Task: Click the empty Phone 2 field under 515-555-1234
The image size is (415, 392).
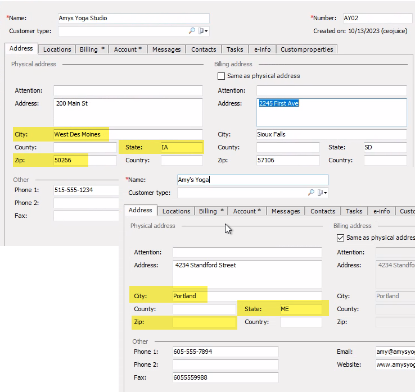Action: [x=86, y=203]
